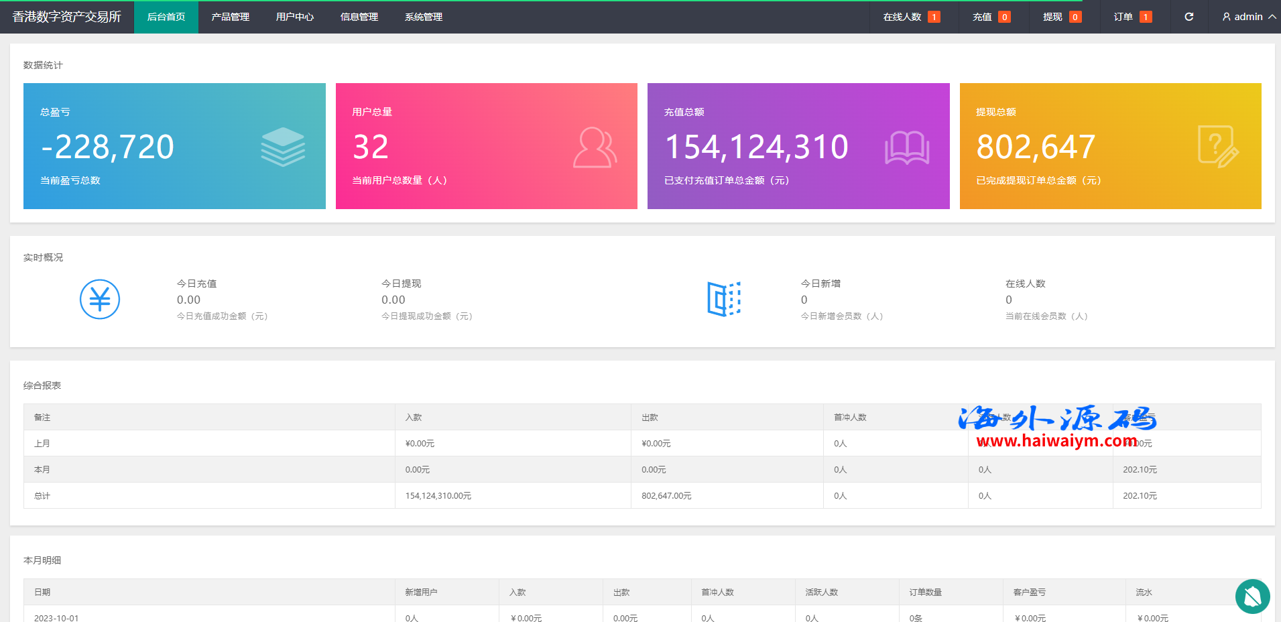Open the 系统管理 menu
The height and width of the screenshot is (622, 1281).
pyautogui.click(x=423, y=17)
